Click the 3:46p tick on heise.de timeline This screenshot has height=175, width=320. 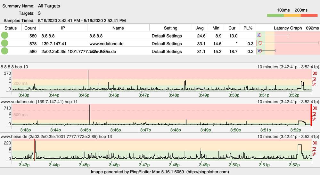[x=114, y=165]
